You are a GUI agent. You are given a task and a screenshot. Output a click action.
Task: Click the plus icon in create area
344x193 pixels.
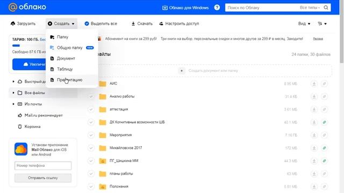point(182,71)
